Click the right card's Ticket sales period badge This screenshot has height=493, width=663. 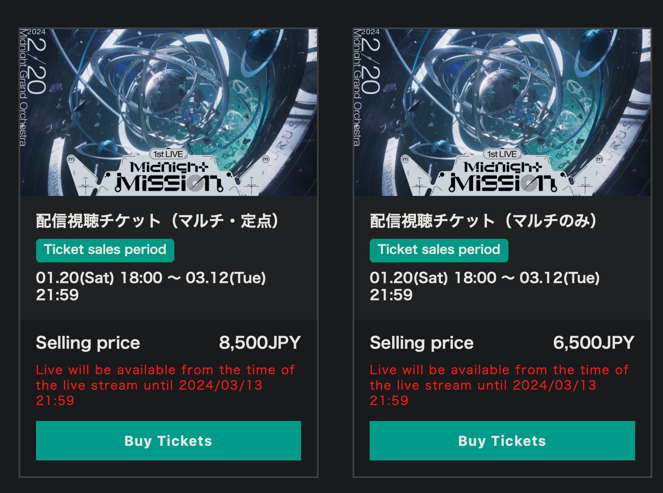pyautogui.click(x=439, y=250)
